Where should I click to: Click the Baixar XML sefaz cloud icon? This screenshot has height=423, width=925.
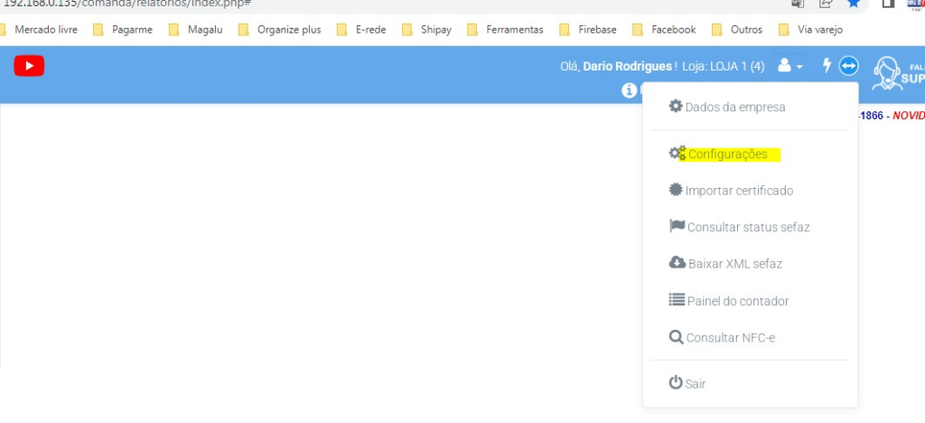(x=677, y=263)
